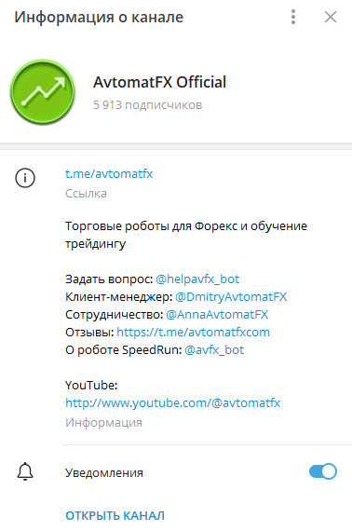Click the AvtomatFX Official channel name
Image resolution: width=352 pixels, height=531 pixels.
(x=160, y=82)
